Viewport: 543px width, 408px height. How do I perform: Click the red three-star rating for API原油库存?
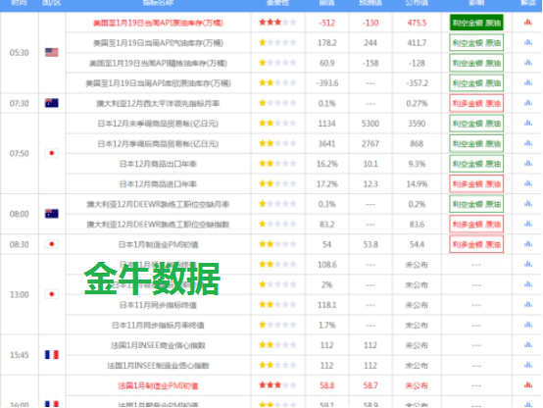(277, 23)
